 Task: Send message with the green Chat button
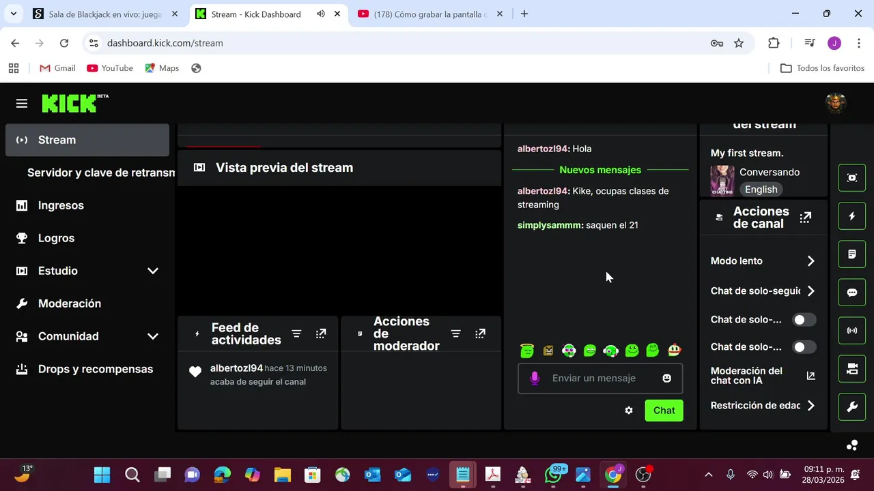coord(664,411)
